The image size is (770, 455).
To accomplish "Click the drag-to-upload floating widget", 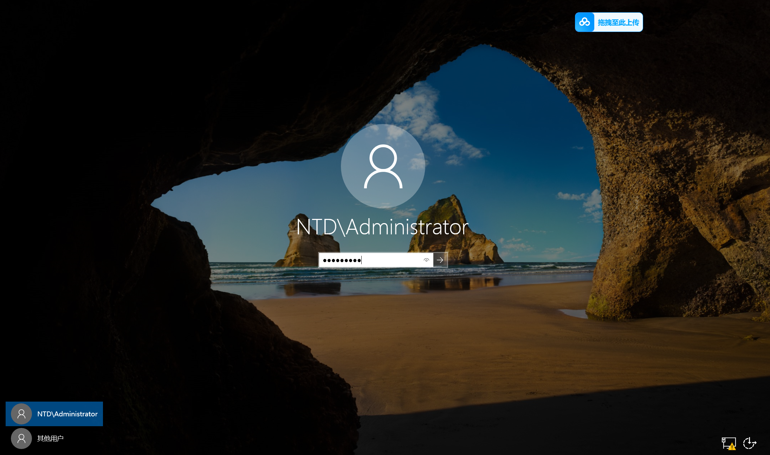I will 609,22.
